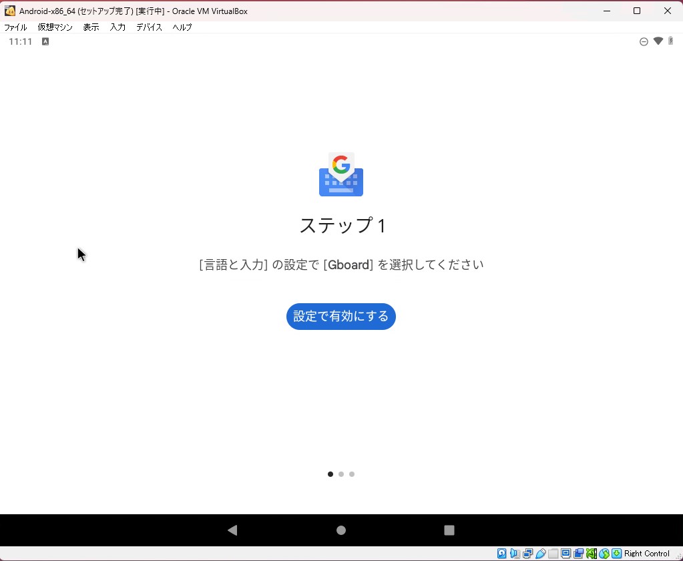Viewport: 683px width, 561px height.
Task: Click the Gboard logo image
Action: pyautogui.click(x=341, y=174)
